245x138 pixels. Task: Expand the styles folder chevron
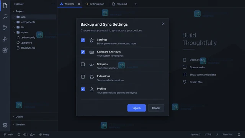click(x=14, y=32)
